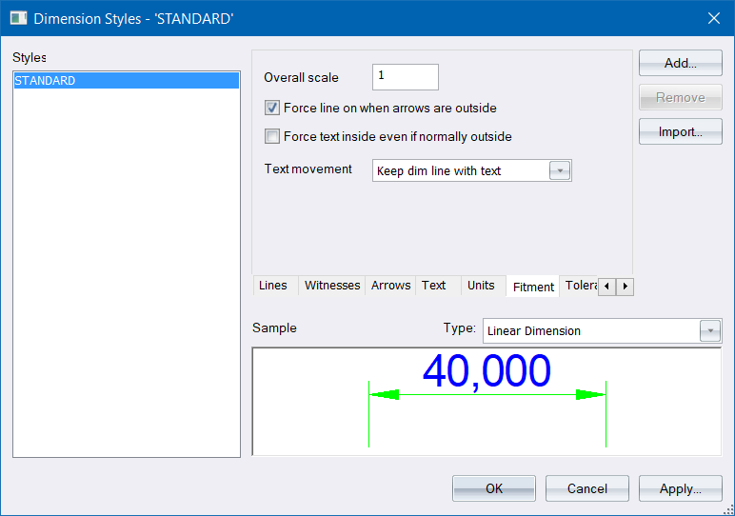This screenshot has width=735, height=516.
Task: Uncheck Force line on when arrows outside
Action: coord(272,109)
